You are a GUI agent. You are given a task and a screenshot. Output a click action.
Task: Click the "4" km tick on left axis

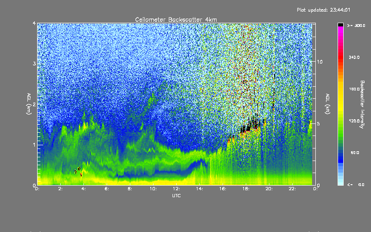pyautogui.click(x=34, y=23)
